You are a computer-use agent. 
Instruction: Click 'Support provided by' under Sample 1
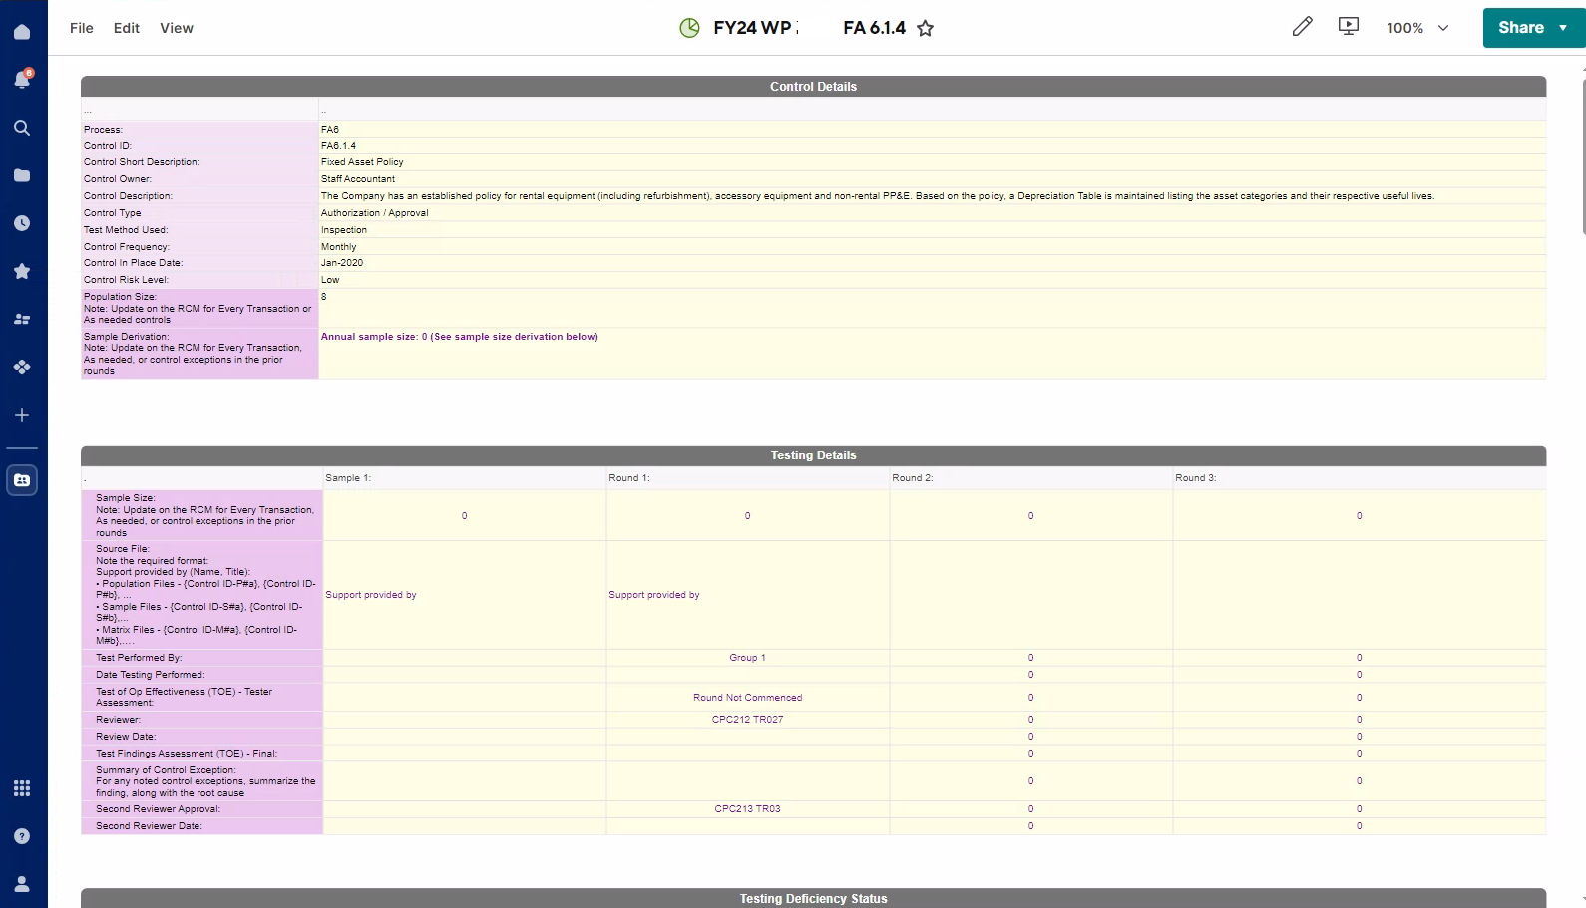coord(371,595)
